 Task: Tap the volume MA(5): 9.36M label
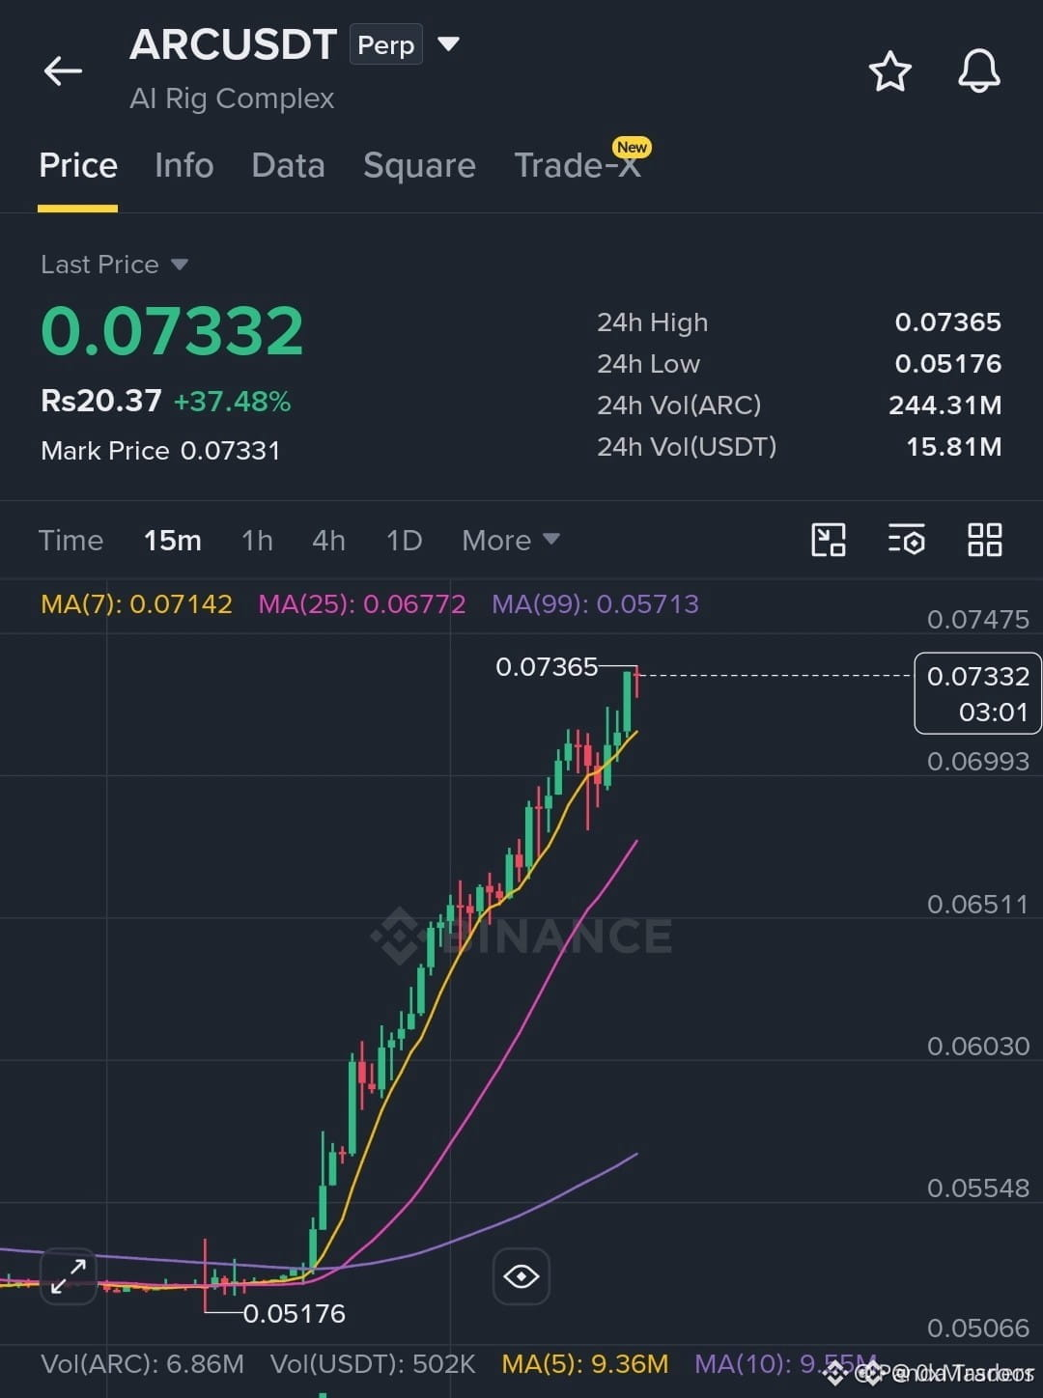pyautogui.click(x=585, y=1364)
